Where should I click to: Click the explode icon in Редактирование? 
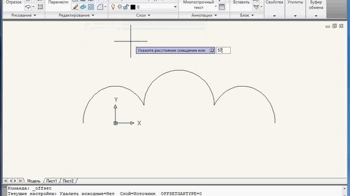click(x=83, y=7)
